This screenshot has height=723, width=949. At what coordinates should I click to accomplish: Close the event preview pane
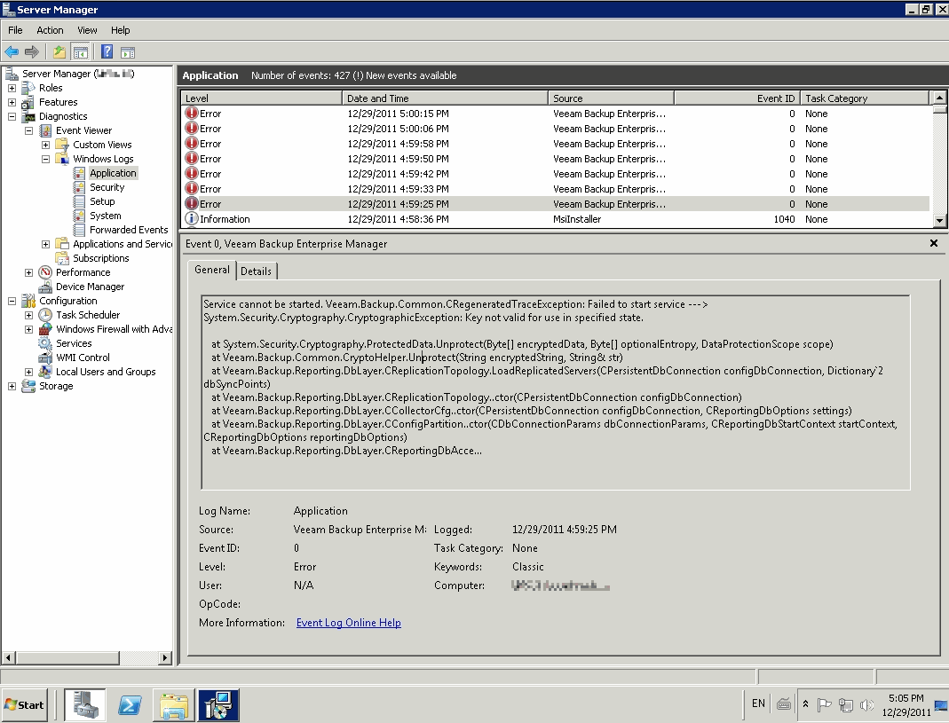coord(933,243)
